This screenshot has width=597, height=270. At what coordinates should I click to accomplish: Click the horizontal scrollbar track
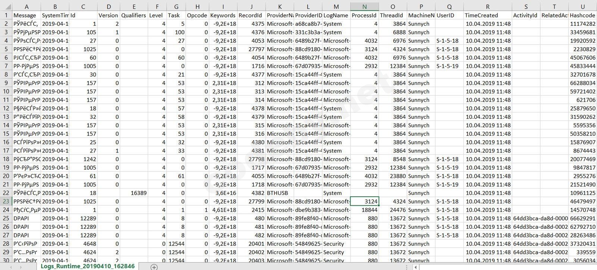pos(507,267)
